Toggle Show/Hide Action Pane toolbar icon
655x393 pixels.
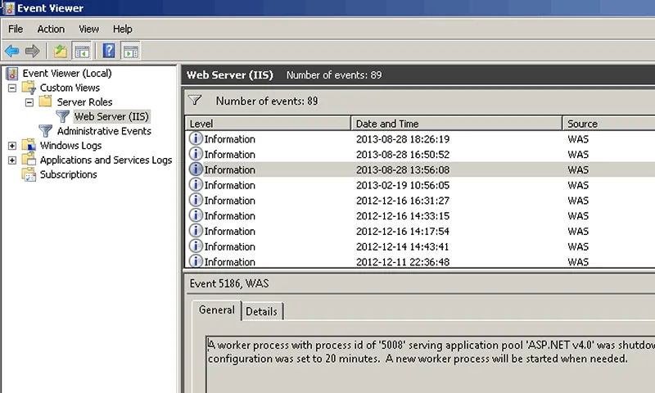[131, 51]
